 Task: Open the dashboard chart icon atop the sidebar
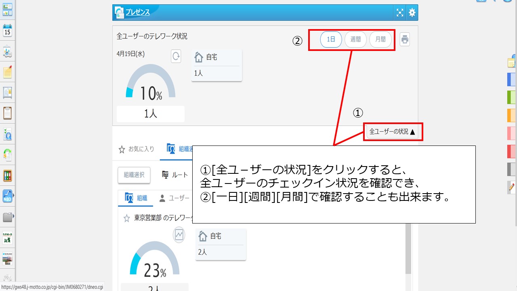(7, 10)
